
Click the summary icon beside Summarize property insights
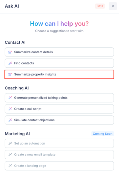pyautogui.click(x=10, y=74)
